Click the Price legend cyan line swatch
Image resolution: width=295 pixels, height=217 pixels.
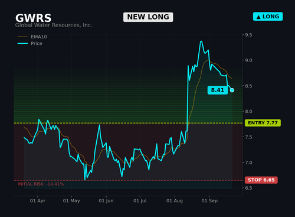coord(22,43)
